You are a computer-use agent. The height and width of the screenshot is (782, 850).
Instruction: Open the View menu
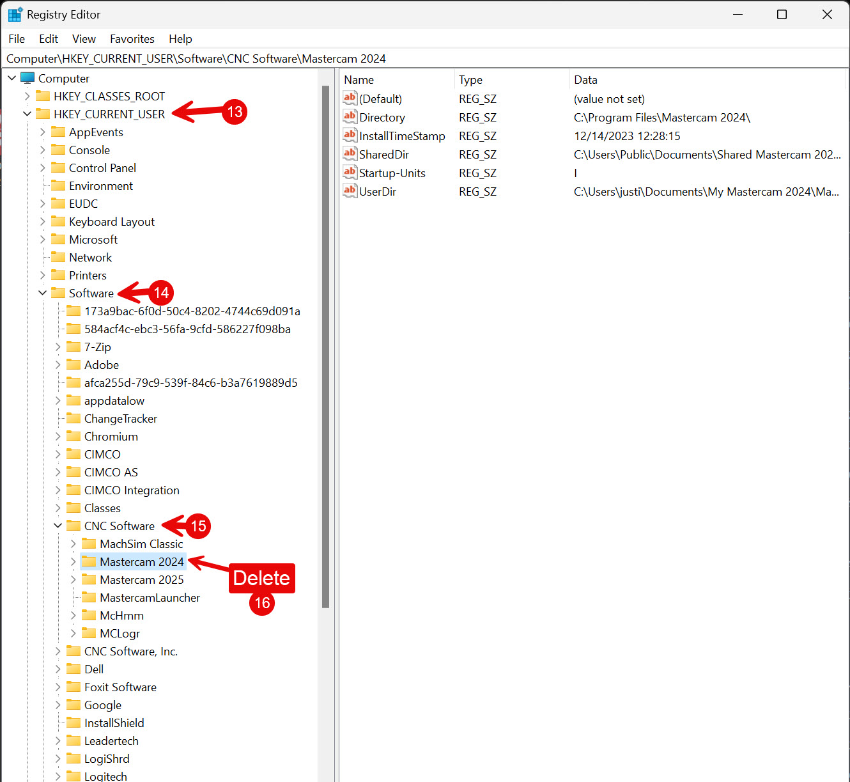(x=84, y=39)
